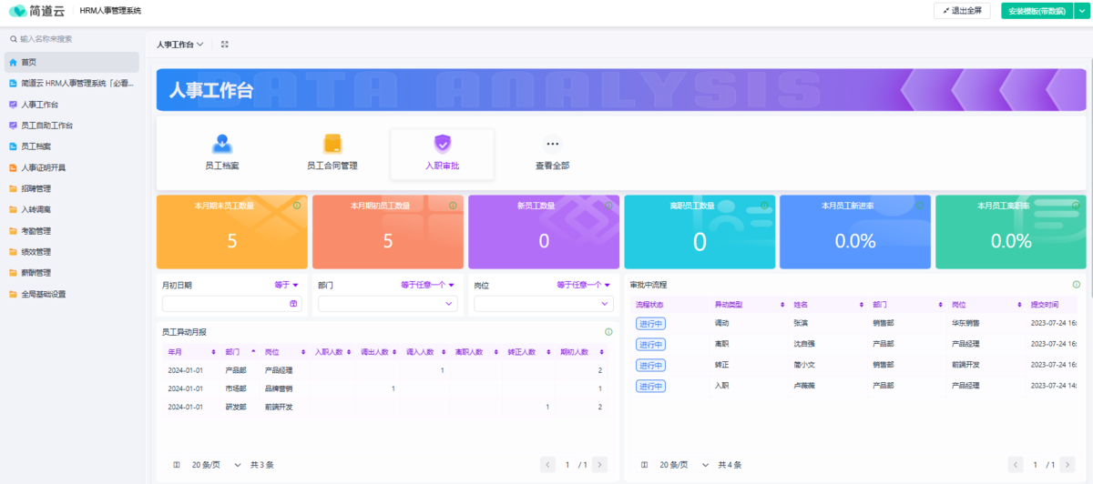Click info icon on 新员工数量 card
This screenshot has width=1093, height=484.
(608, 205)
